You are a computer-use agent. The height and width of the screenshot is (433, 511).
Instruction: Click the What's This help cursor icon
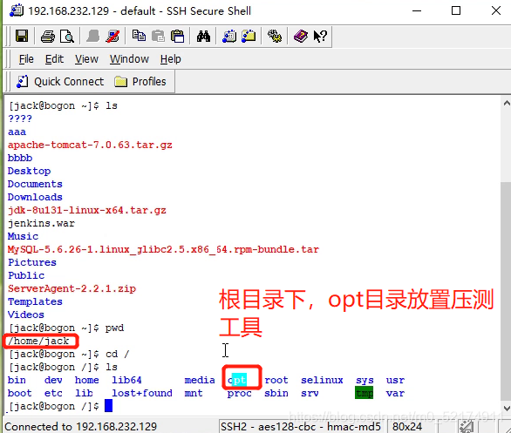[x=320, y=36]
